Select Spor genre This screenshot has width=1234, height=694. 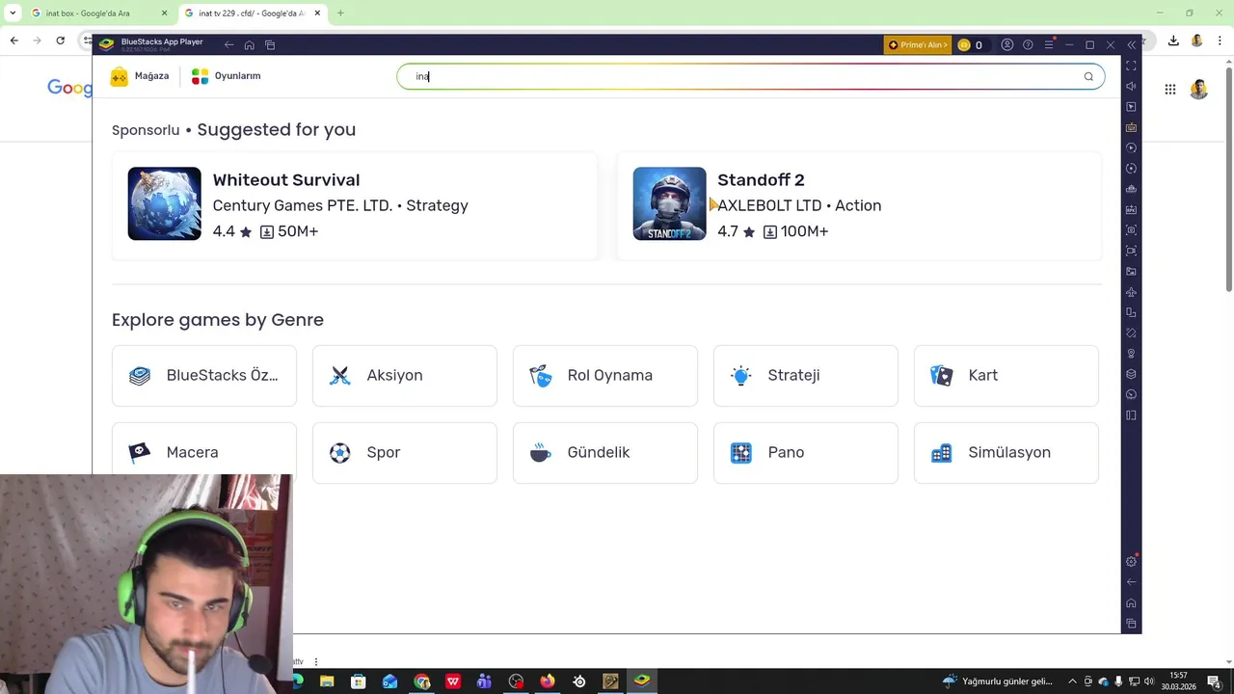tap(405, 453)
